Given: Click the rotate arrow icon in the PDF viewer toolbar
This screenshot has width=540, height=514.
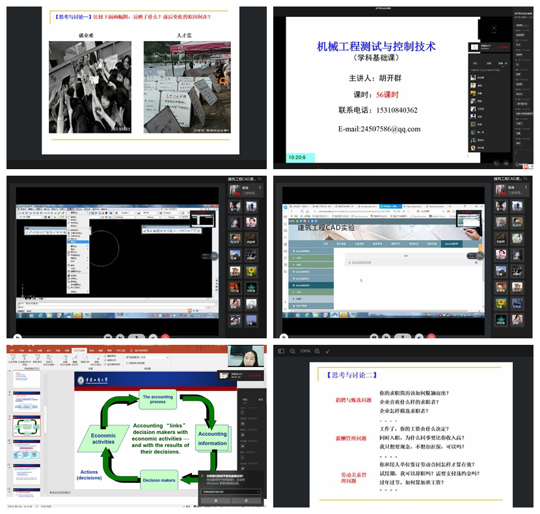Looking at the screenshot, I should 329,351.
